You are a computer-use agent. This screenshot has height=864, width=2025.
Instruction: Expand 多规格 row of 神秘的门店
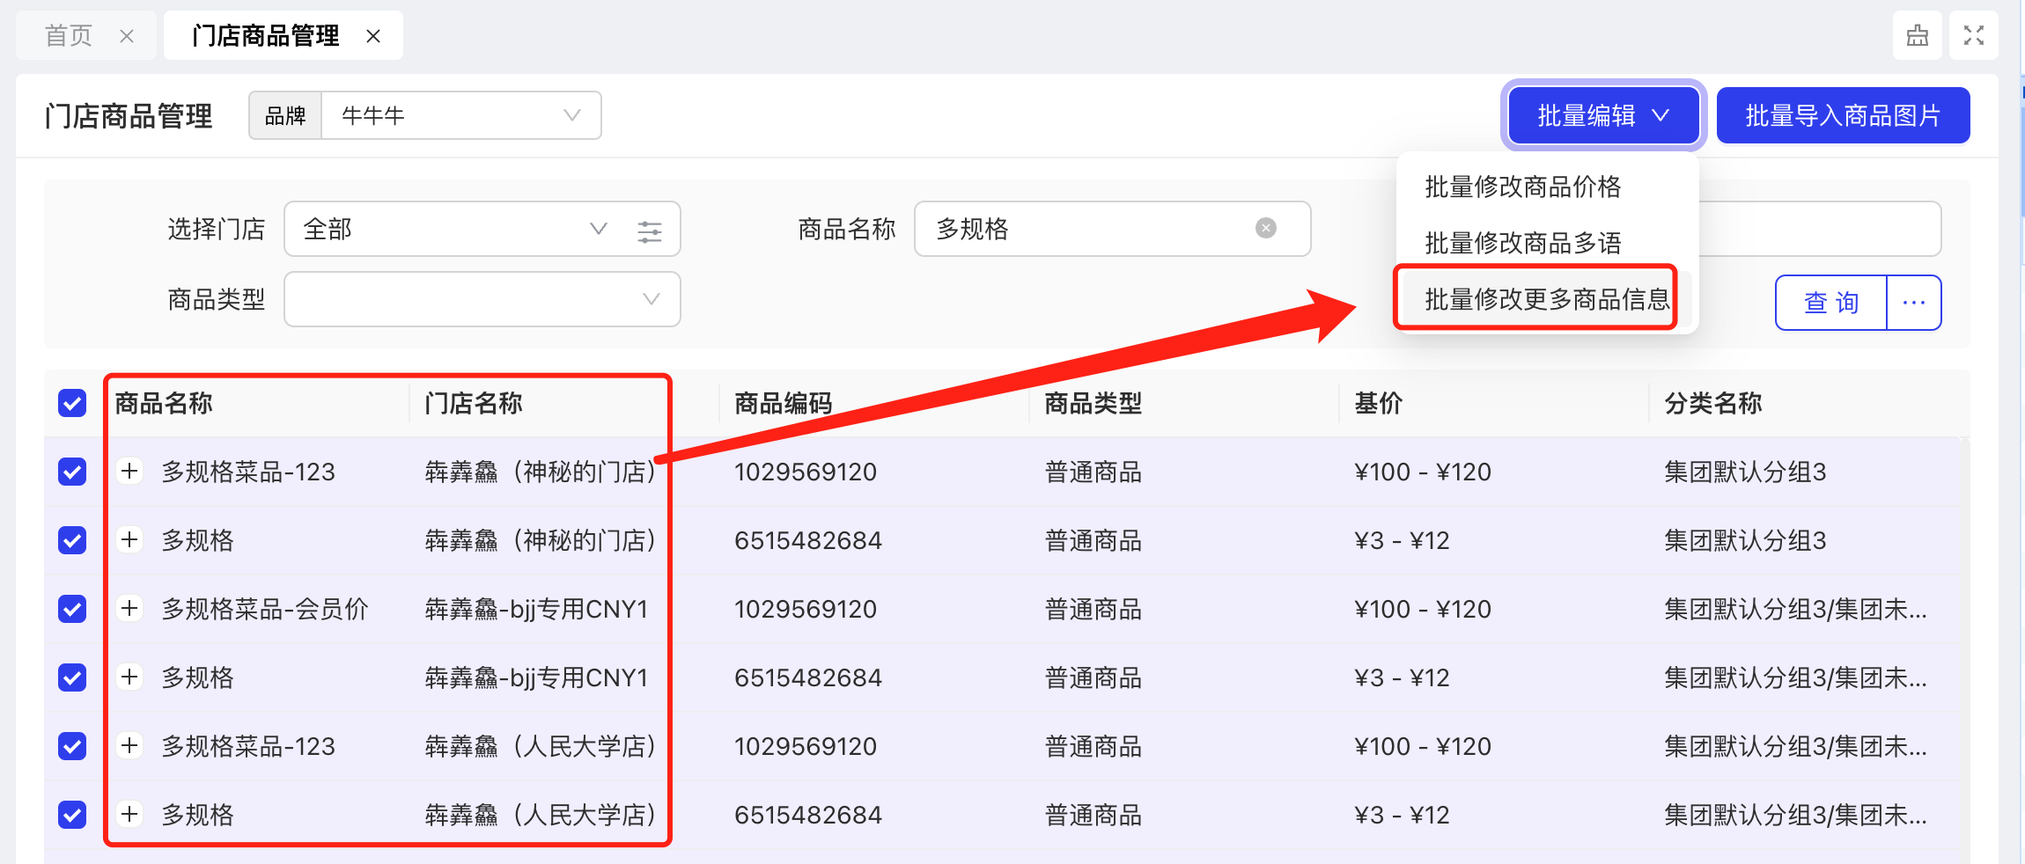[x=129, y=539]
